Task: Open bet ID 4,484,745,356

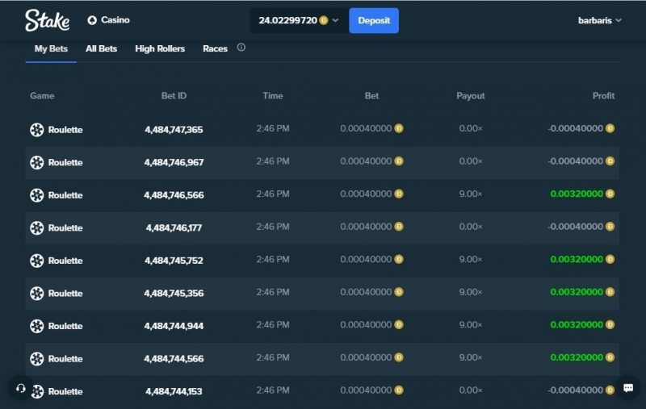Action: pyautogui.click(x=174, y=293)
